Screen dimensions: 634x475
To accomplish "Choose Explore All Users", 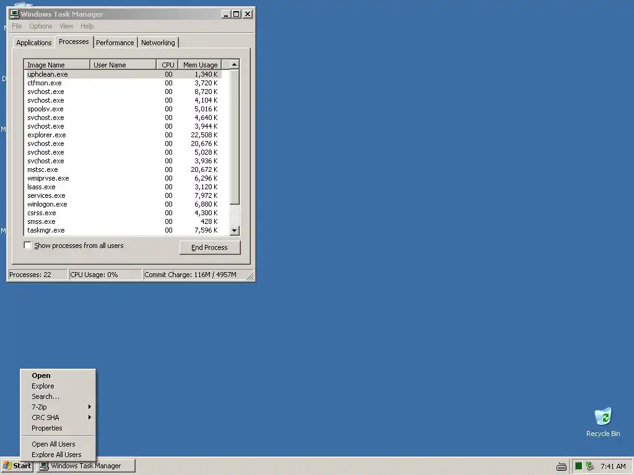I will pos(58,455).
